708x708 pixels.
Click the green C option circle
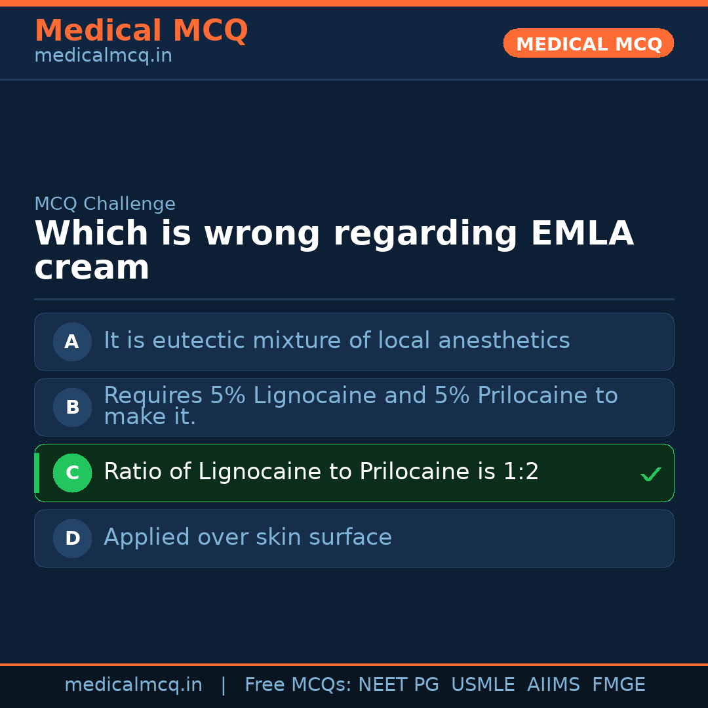(x=72, y=473)
